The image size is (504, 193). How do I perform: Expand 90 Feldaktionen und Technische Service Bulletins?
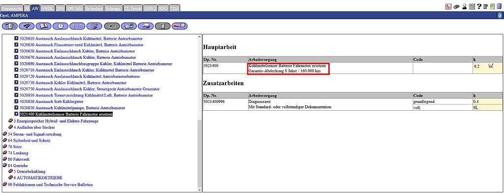coord(4,184)
